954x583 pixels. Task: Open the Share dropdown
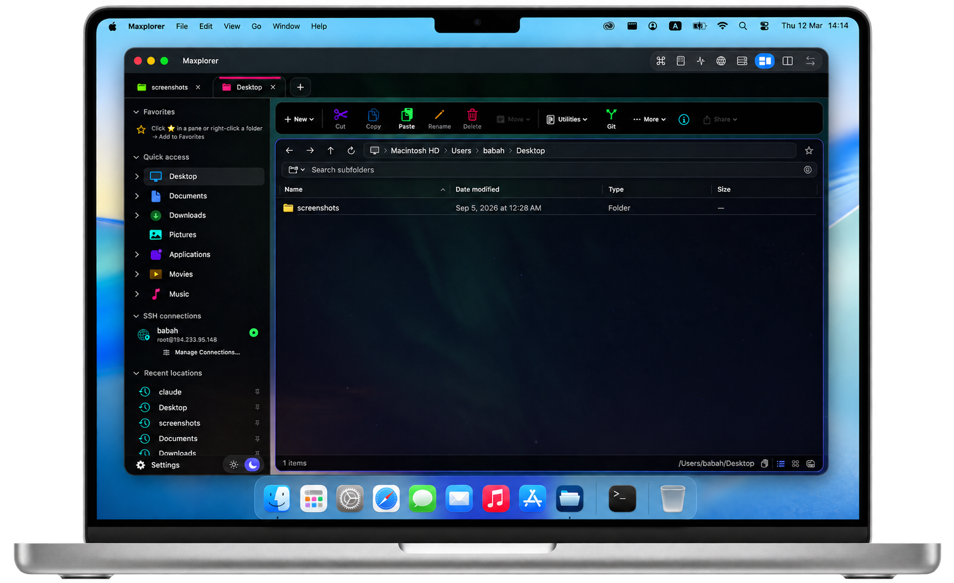[720, 120]
